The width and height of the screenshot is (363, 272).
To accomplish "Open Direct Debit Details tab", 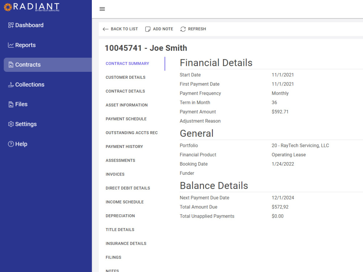I will 128,188.
